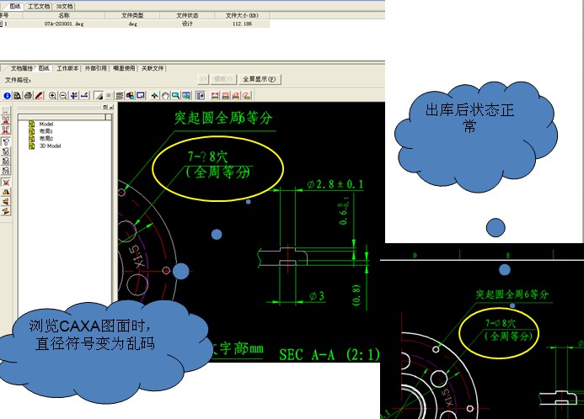This screenshot has width=584, height=419.
Task: Select the cyan zoom window magnifier
Action: pos(175,96)
